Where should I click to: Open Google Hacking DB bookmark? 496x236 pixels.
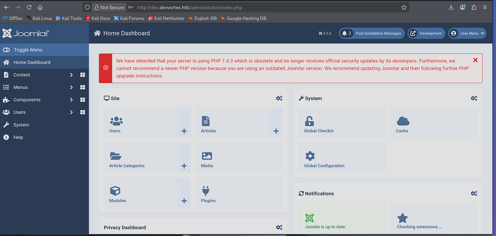(243, 18)
